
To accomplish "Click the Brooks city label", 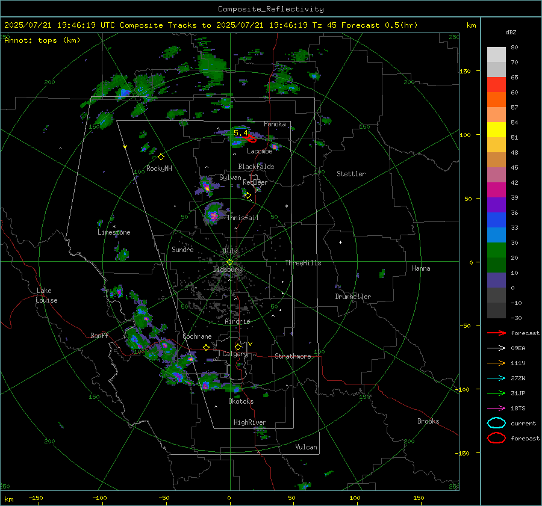I will pos(428,421).
